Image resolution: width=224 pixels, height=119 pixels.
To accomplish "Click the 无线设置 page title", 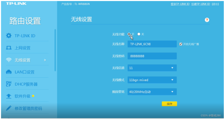I will 81,19.
